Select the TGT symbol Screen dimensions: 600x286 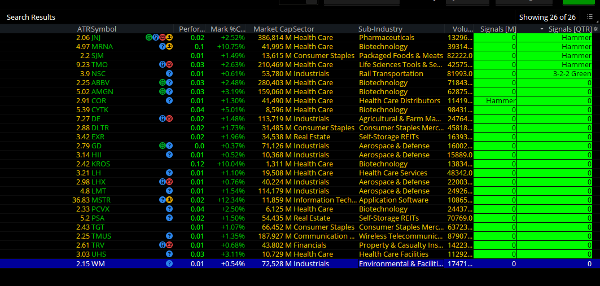click(x=98, y=227)
